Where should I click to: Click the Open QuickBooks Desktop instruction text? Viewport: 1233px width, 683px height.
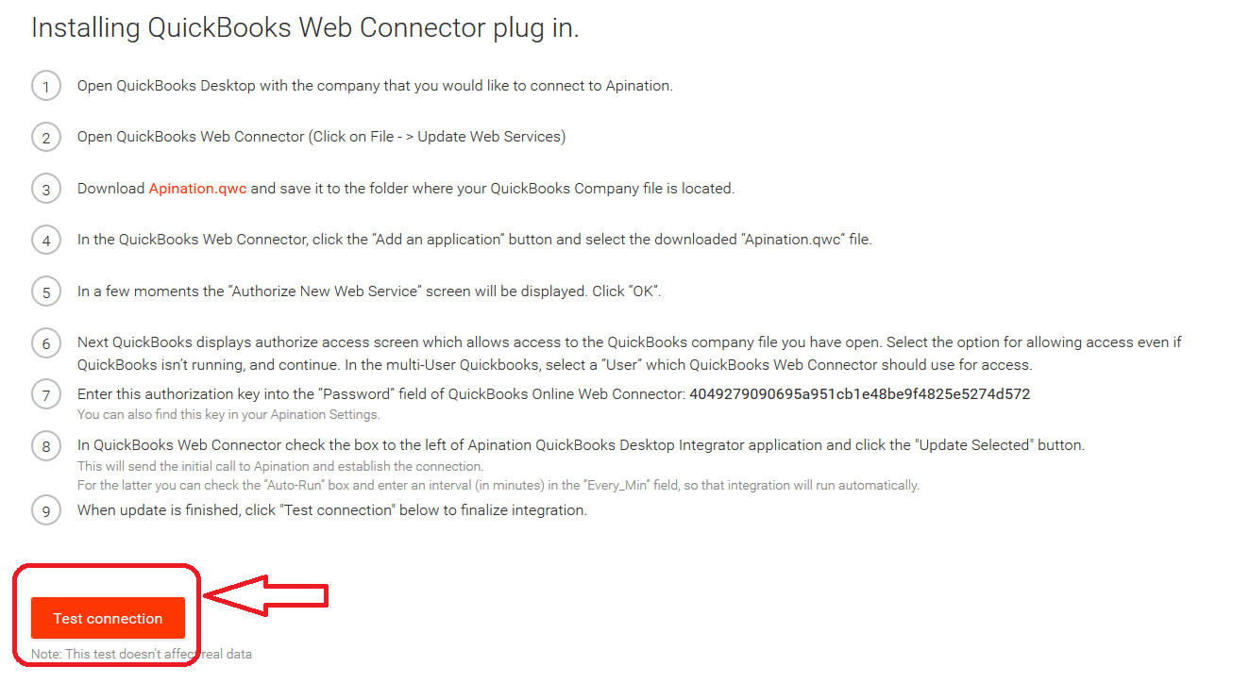[375, 86]
